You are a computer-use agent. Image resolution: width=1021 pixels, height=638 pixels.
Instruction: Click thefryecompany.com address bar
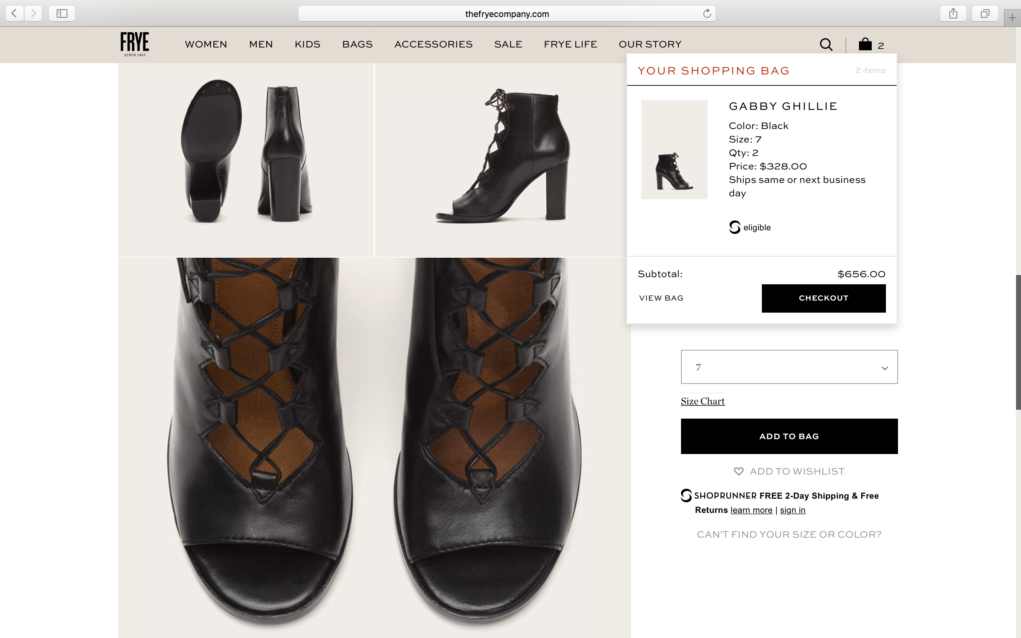point(506,13)
